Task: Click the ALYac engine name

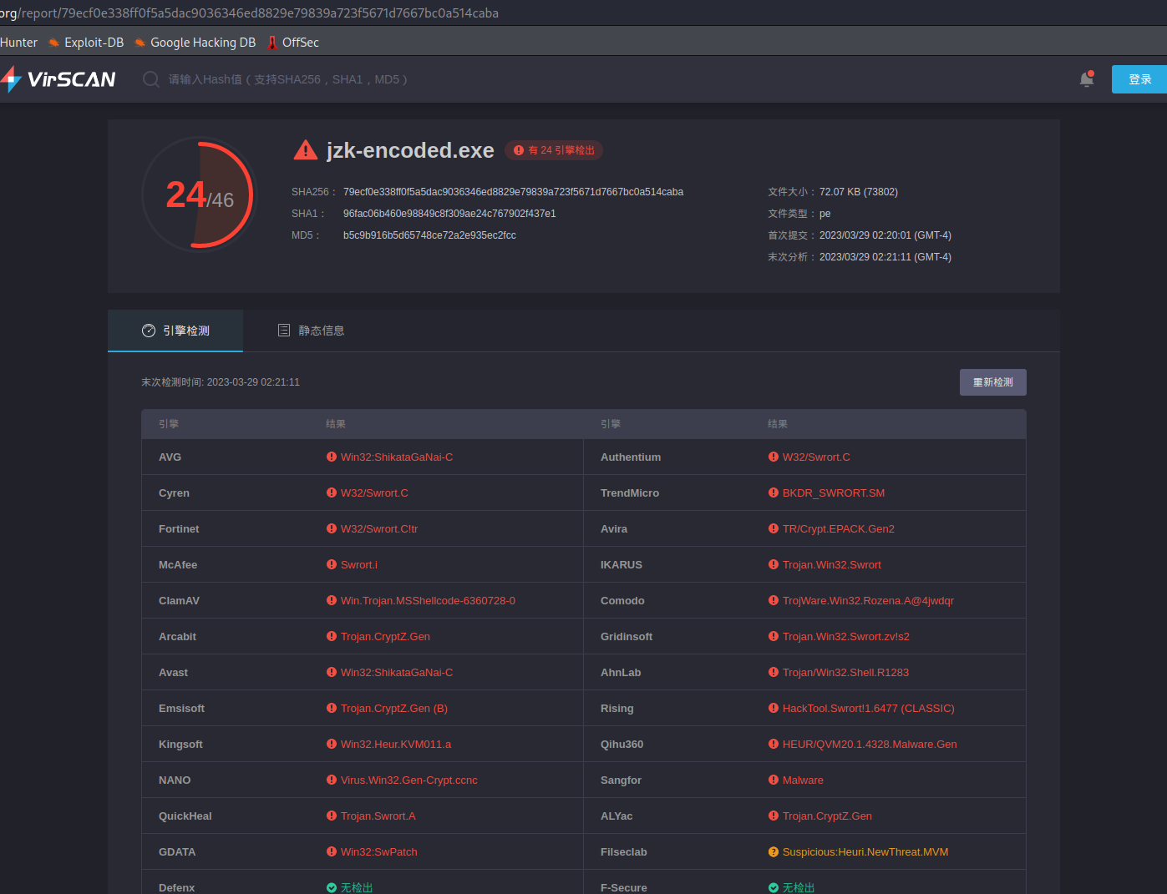Action: (616, 816)
